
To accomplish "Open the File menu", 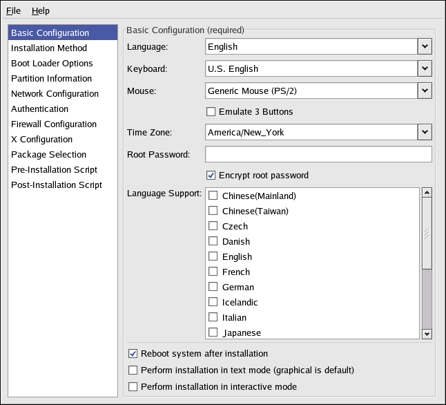I will pos(14,11).
